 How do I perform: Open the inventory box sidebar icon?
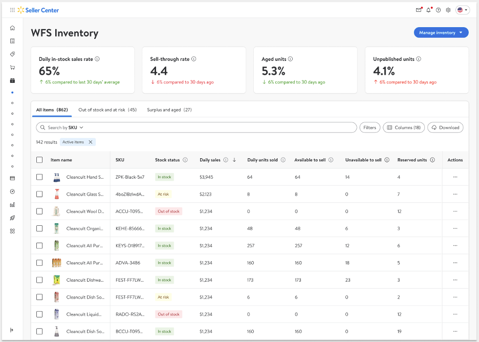coord(12,81)
